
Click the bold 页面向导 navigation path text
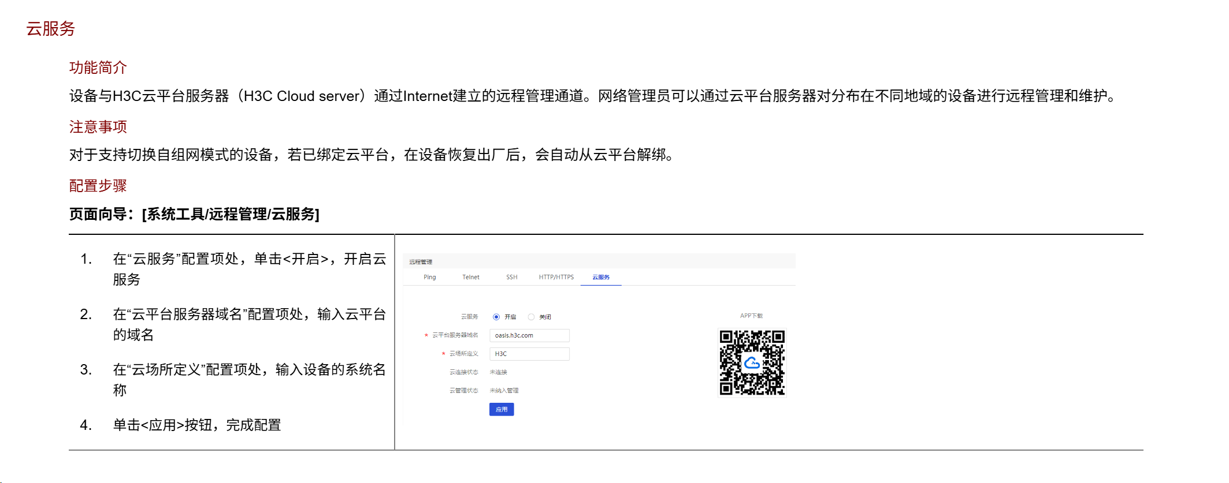click(x=194, y=214)
